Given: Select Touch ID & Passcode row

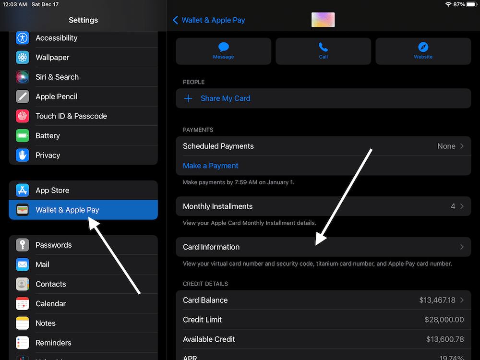Looking at the screenshot, I should 83,116.
